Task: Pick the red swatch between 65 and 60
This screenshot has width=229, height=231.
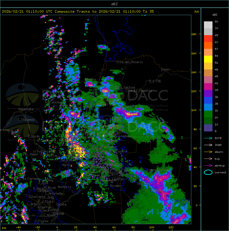Action: tap(208, 39)
